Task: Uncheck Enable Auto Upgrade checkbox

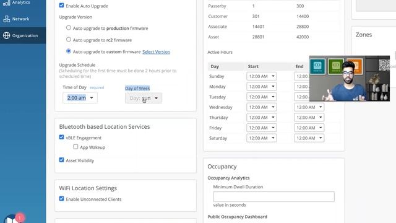Action: click(61, 6)
